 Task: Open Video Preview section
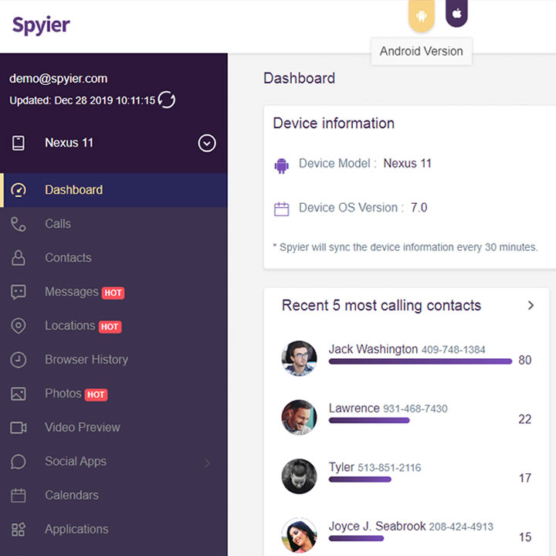pos(114,428)
